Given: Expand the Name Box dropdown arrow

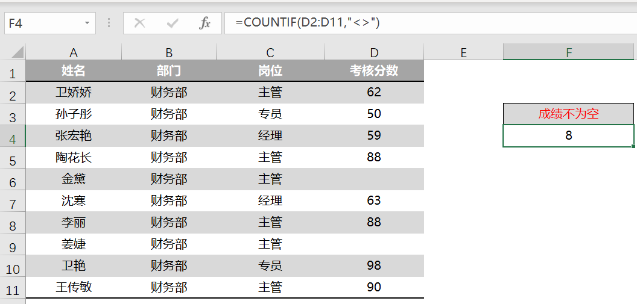Looking at the screenshot, I should click(87, 23).
